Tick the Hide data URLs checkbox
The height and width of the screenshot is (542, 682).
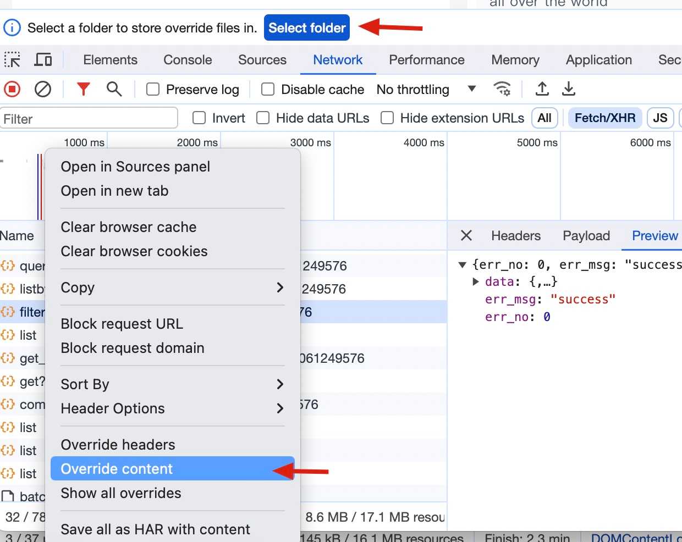click(x=263, y=118)
